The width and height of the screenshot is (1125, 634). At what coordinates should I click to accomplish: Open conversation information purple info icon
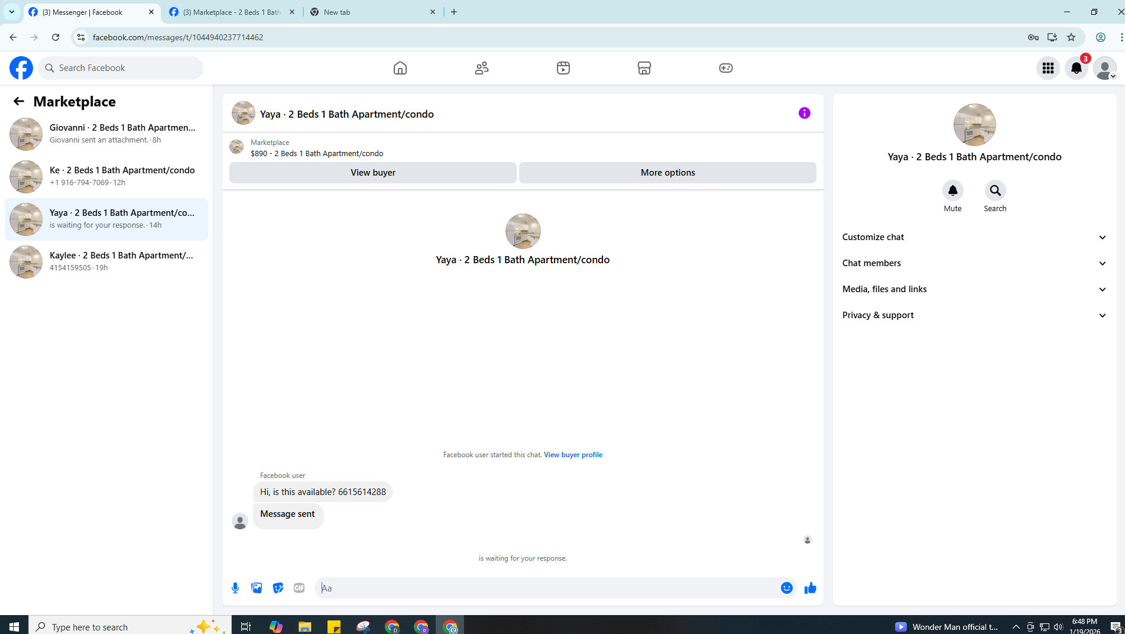805,113
